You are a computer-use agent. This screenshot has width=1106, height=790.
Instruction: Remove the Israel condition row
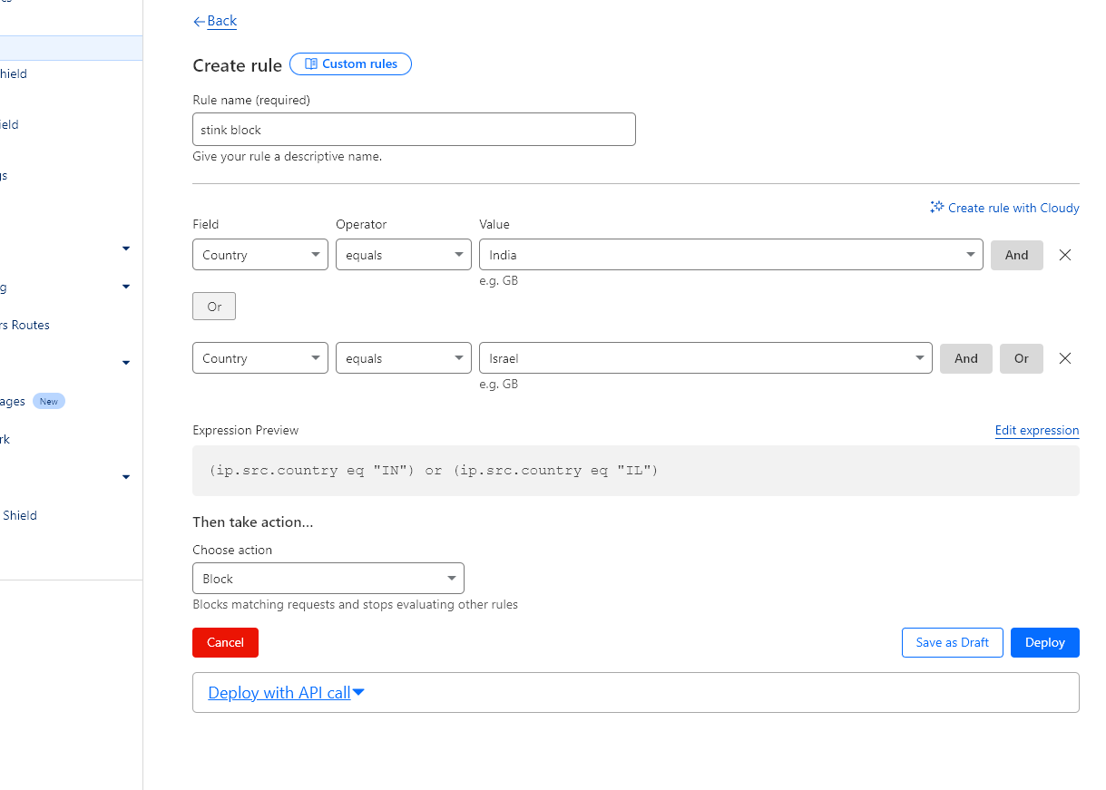click(x=1065, y=358)
